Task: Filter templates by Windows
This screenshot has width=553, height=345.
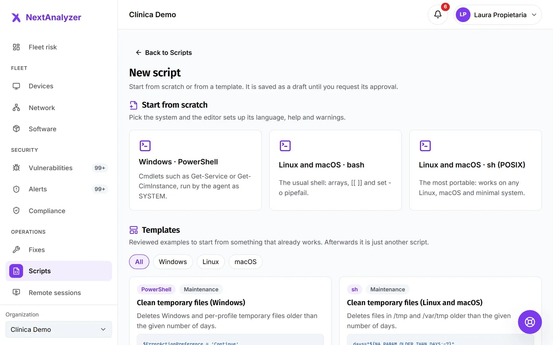Action: coord(173,262)
